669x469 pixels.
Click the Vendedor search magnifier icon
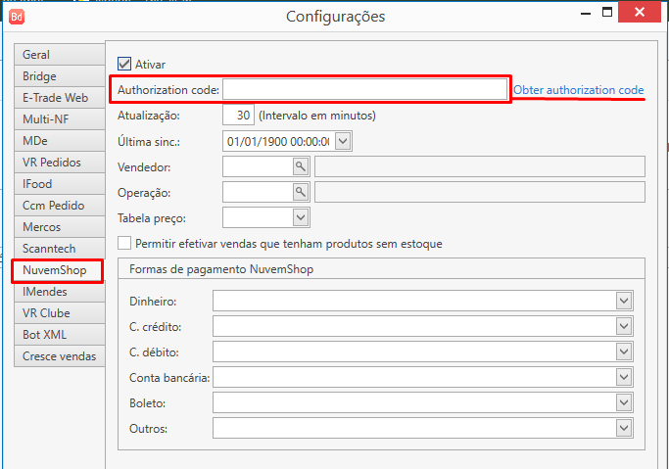click(x=301, y=166)
